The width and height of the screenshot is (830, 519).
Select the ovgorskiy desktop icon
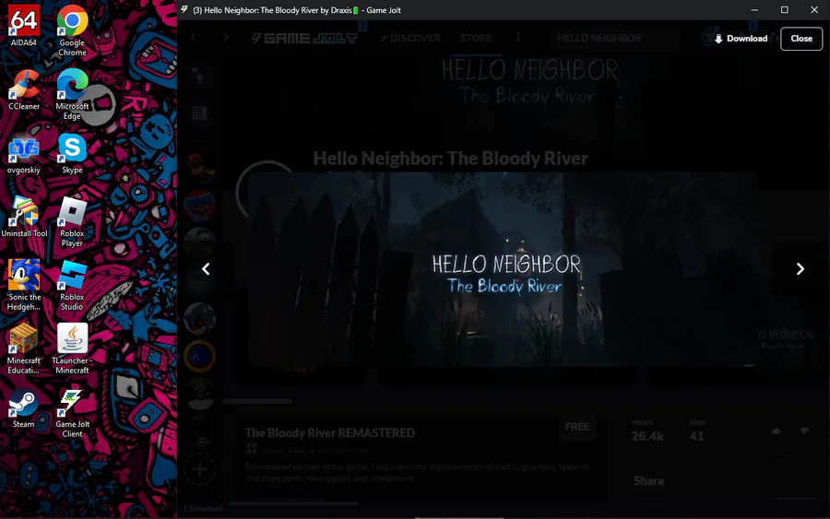[24, 153]
